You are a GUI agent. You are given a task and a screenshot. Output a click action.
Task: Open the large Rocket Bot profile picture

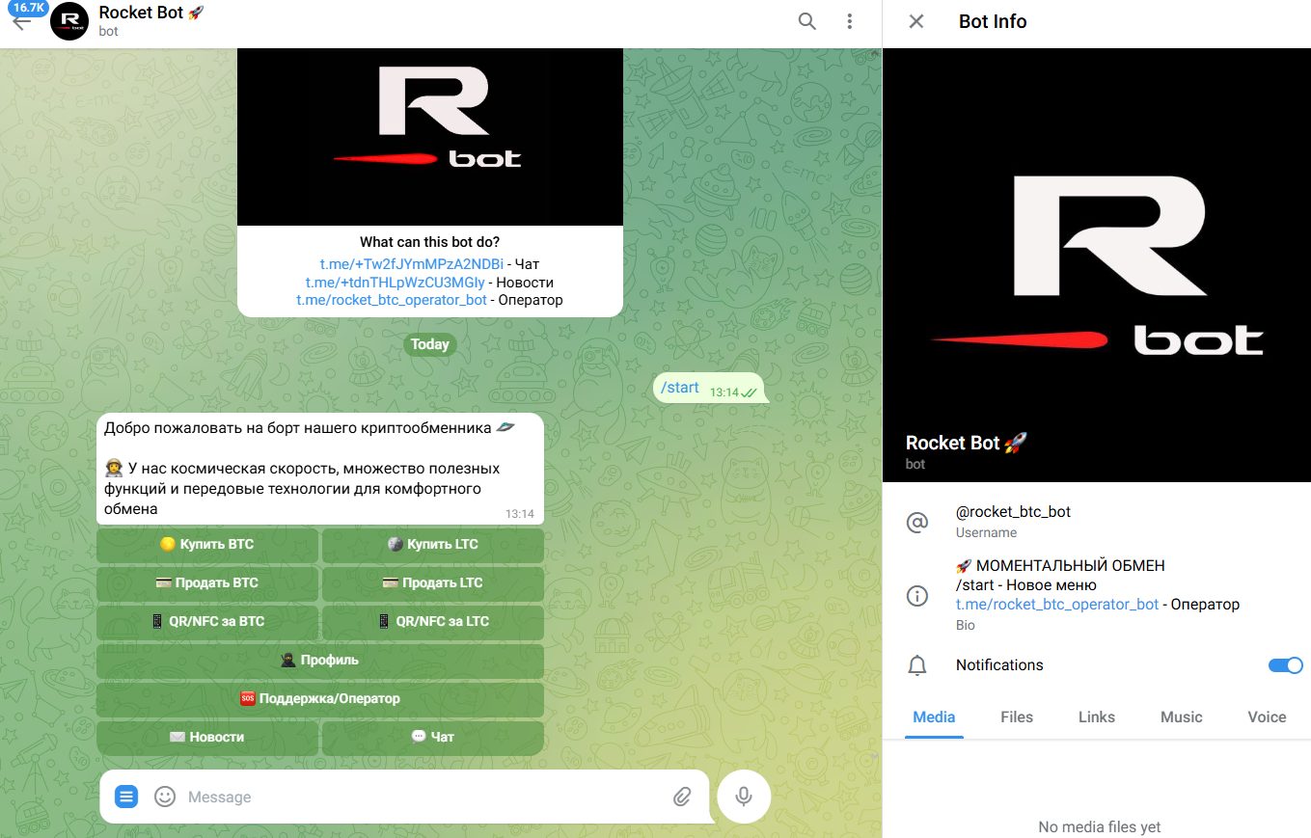[x=1097, y=265]
